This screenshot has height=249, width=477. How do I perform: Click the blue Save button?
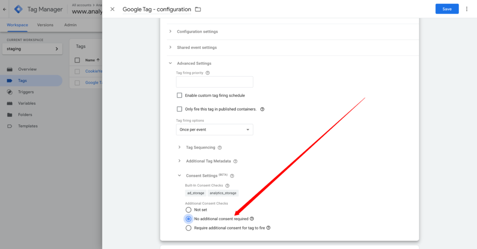[447, 9]
